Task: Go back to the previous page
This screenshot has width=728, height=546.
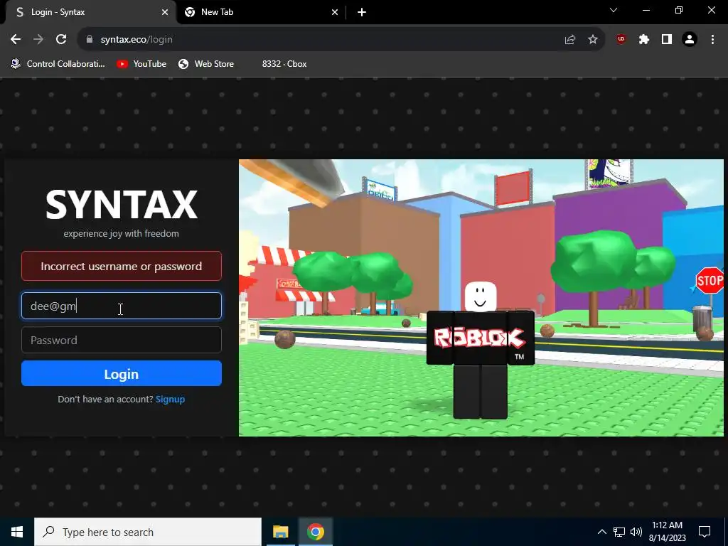Action: pos(16,40)
